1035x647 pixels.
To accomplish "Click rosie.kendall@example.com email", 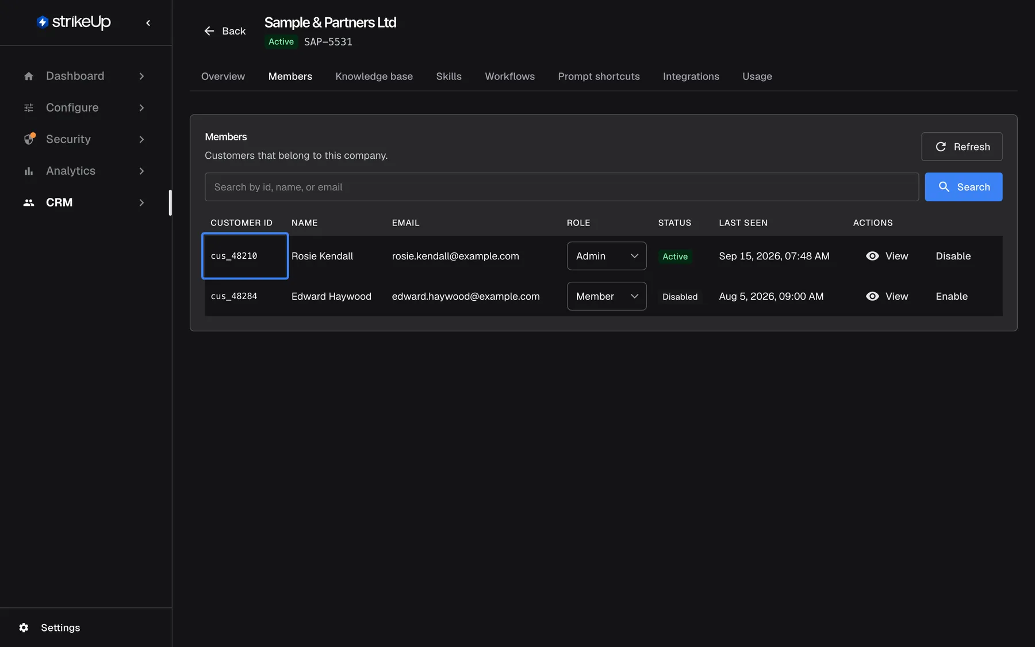I will [x=455, y=256].
